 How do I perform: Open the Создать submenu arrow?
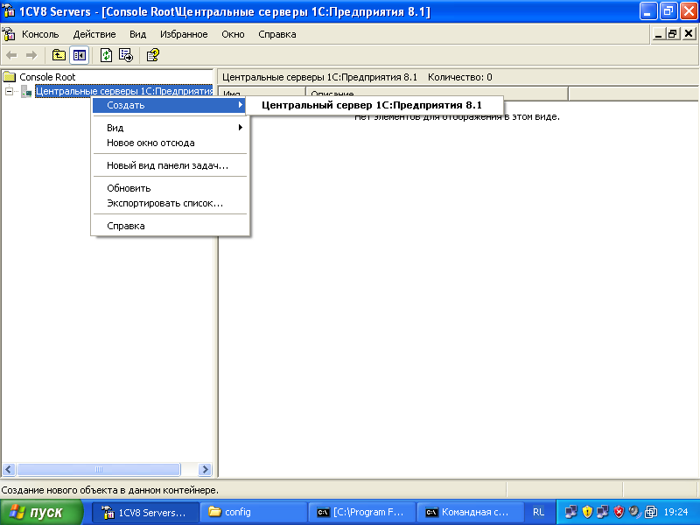pos(240,105)
